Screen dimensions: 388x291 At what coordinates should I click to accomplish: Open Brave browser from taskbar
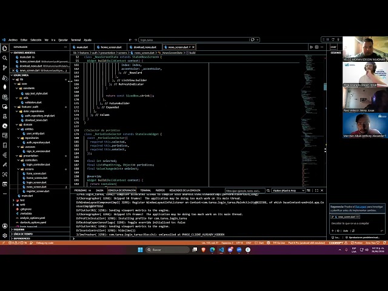point(204,250)
